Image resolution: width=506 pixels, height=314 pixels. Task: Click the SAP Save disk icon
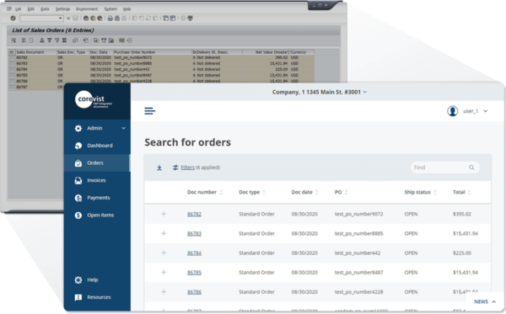point(75,19)
